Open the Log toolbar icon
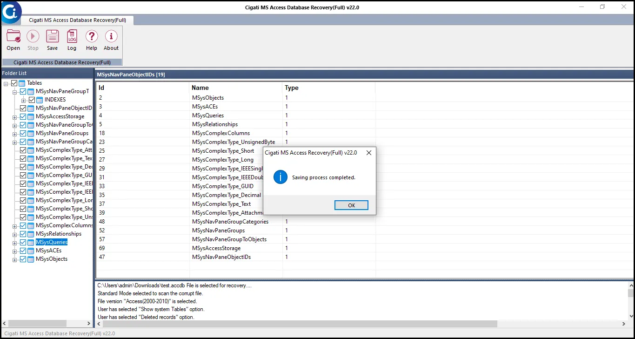This screenshot has height=339, width=635. (72, 36)
